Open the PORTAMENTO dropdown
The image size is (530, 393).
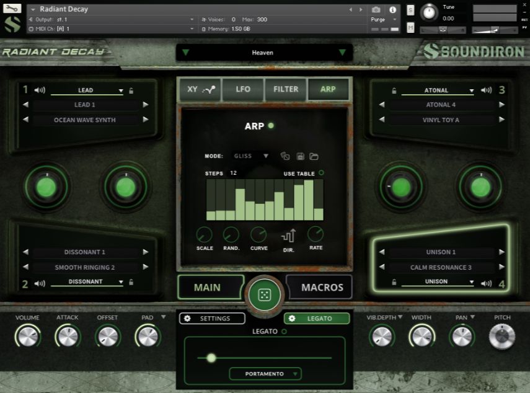point(265,374)
